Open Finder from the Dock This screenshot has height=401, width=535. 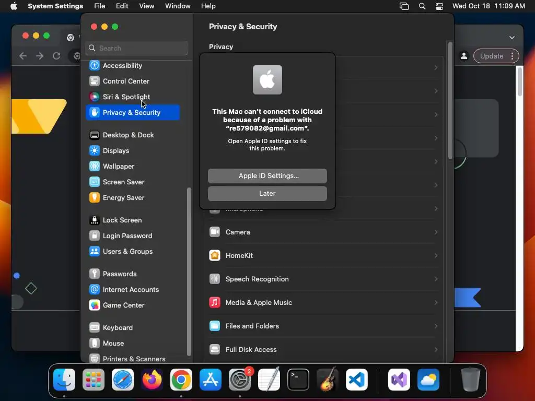click(x=64, y=380)
